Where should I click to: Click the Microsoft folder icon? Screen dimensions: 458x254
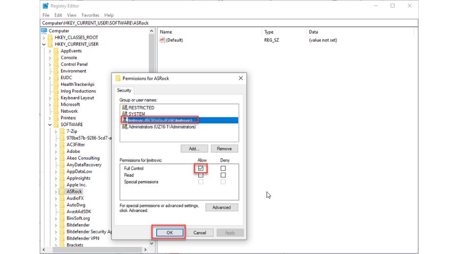56,105
